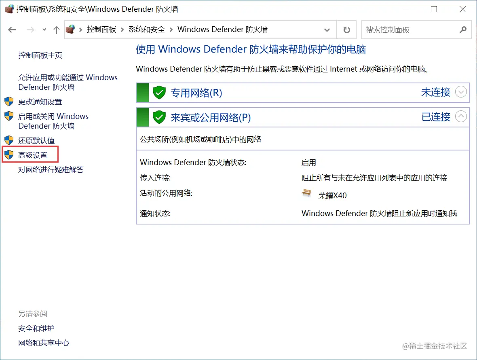
Task: Go back using the back arrow
Action: [x=12, y=30]
